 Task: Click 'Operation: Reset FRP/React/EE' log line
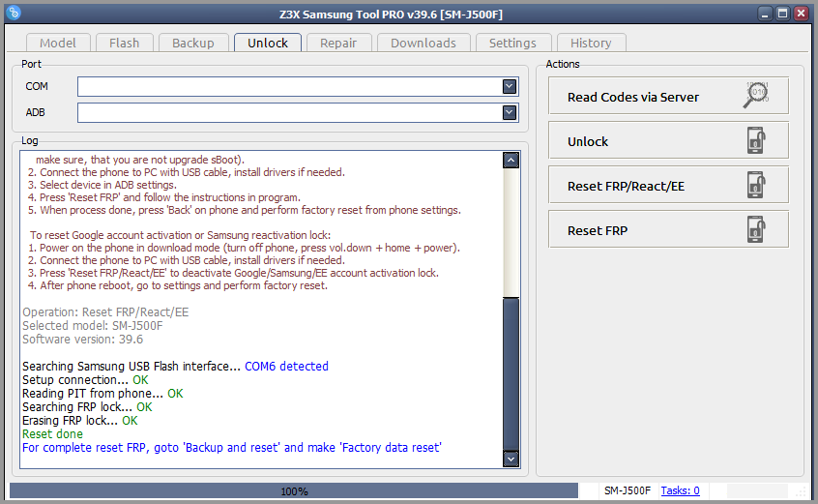coord(105,312)
